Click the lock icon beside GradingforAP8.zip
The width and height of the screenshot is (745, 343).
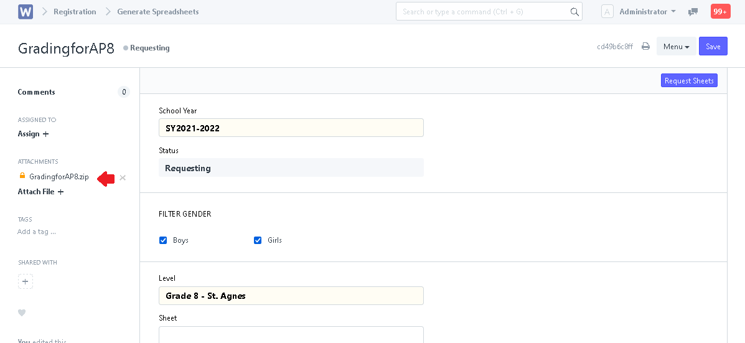22,176
